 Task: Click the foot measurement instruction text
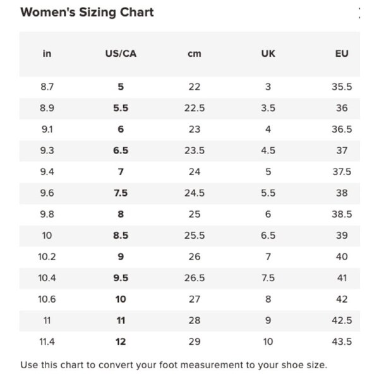point(174,365)
